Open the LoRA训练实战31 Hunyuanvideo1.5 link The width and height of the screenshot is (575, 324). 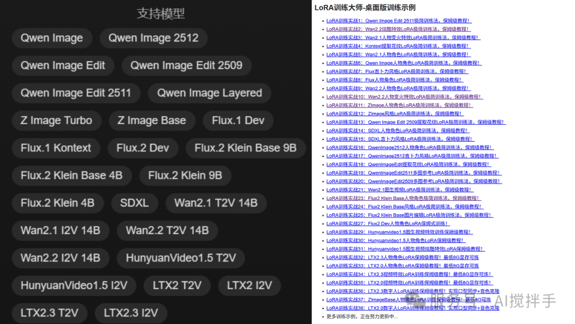click(406, 249)
